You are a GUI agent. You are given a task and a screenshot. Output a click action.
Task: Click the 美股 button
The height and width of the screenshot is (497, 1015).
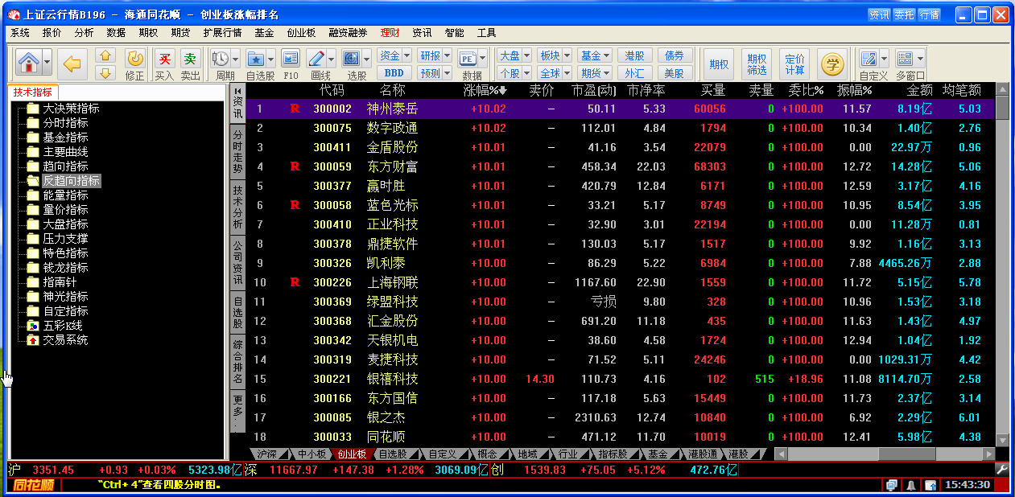[675, 73]
